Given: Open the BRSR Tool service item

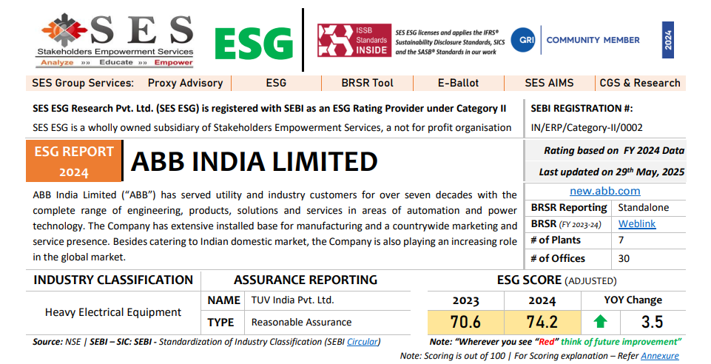Looking at the screenshot, I should pyautogui.click(x=367, y=83).
